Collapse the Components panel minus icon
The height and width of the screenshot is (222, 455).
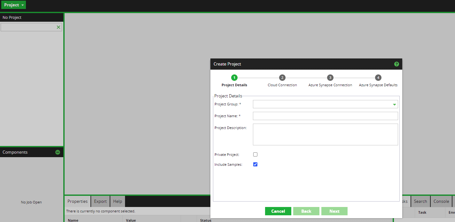pos(58,152)
